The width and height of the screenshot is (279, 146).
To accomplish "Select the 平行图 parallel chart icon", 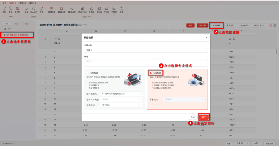I will point(99,8).
